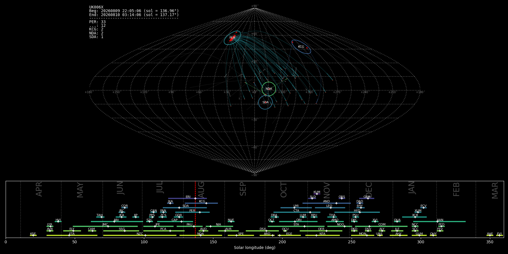This screenshot has width=508, height=254.
Task: Click the SDA radiant circle on sky map
Action: pyautogui.click(x=265, y=102)
